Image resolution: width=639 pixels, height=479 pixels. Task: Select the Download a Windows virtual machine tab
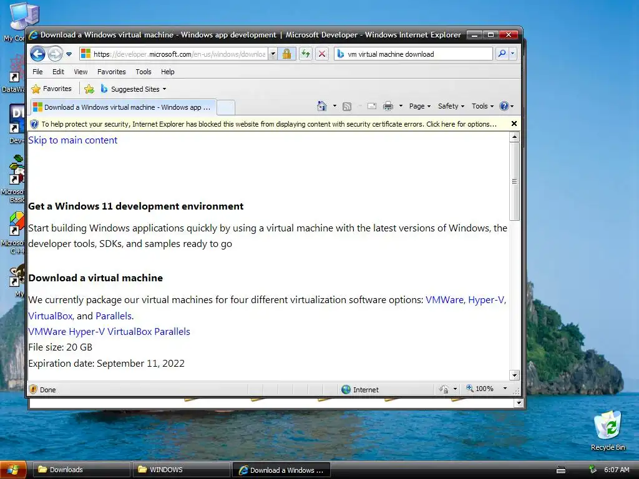(123, 107)
